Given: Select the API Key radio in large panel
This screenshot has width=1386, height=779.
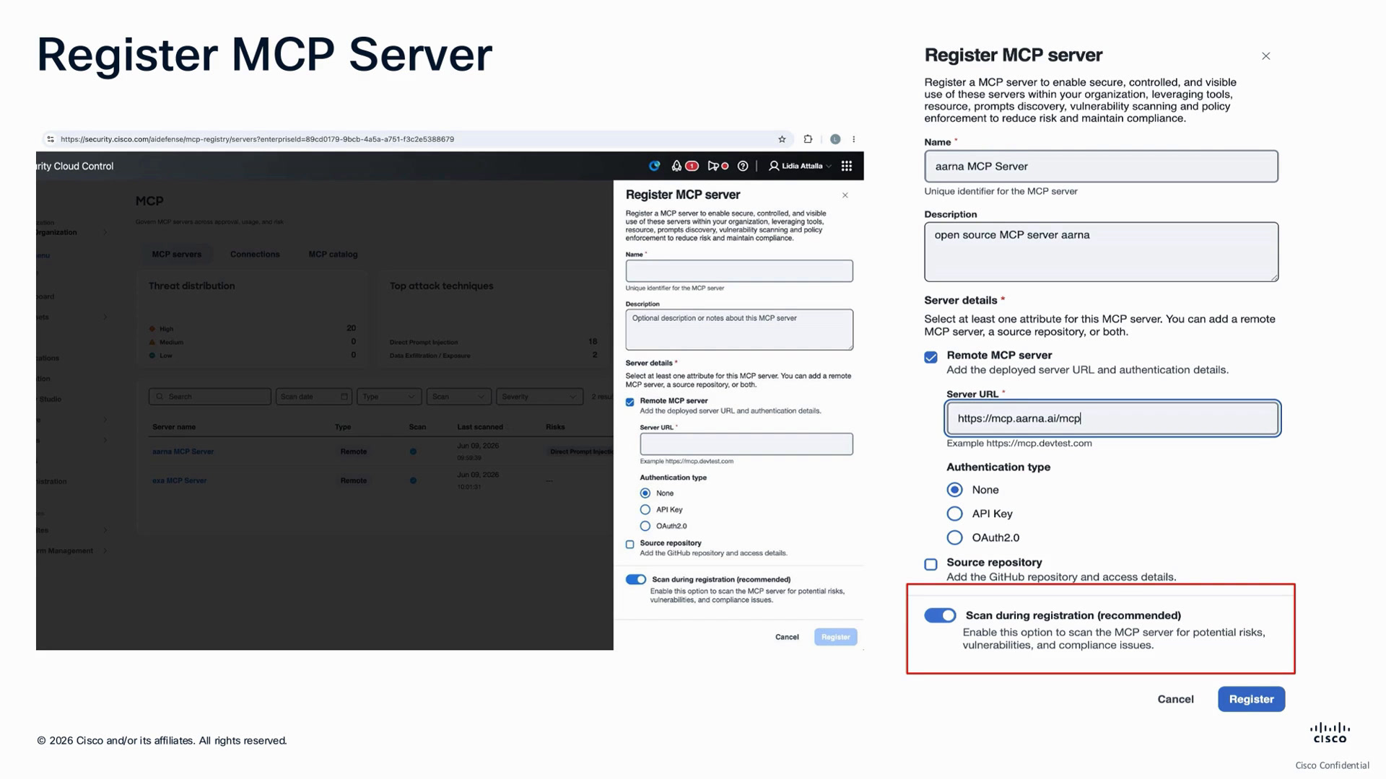Looking at the screenshot, I should point(954,514).
